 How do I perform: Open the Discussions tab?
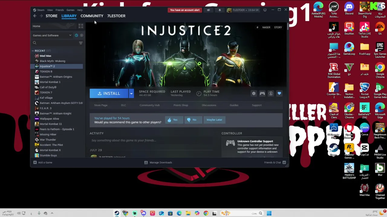point(209,105)
